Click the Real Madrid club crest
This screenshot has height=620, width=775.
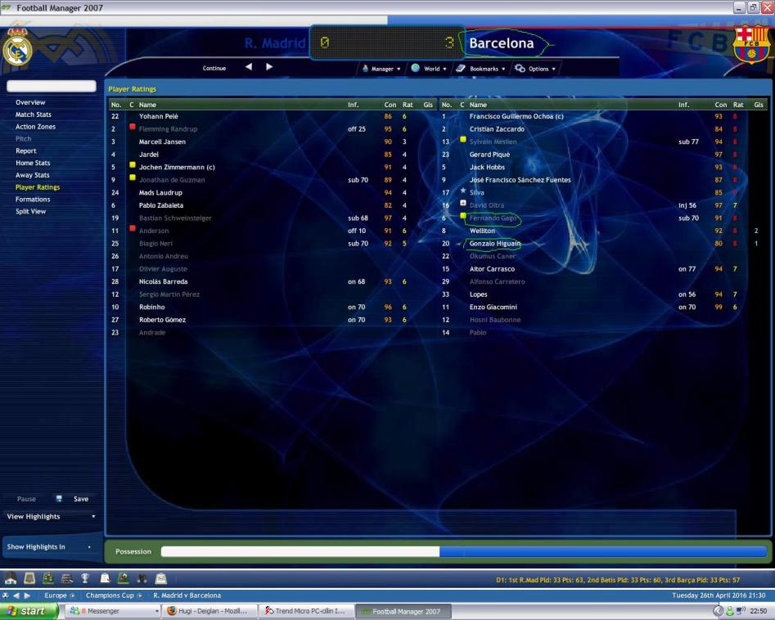point(17,48)
